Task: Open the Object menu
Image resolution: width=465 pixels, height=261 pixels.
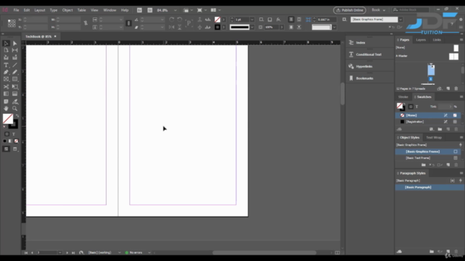Action: [x=68, y=10]
